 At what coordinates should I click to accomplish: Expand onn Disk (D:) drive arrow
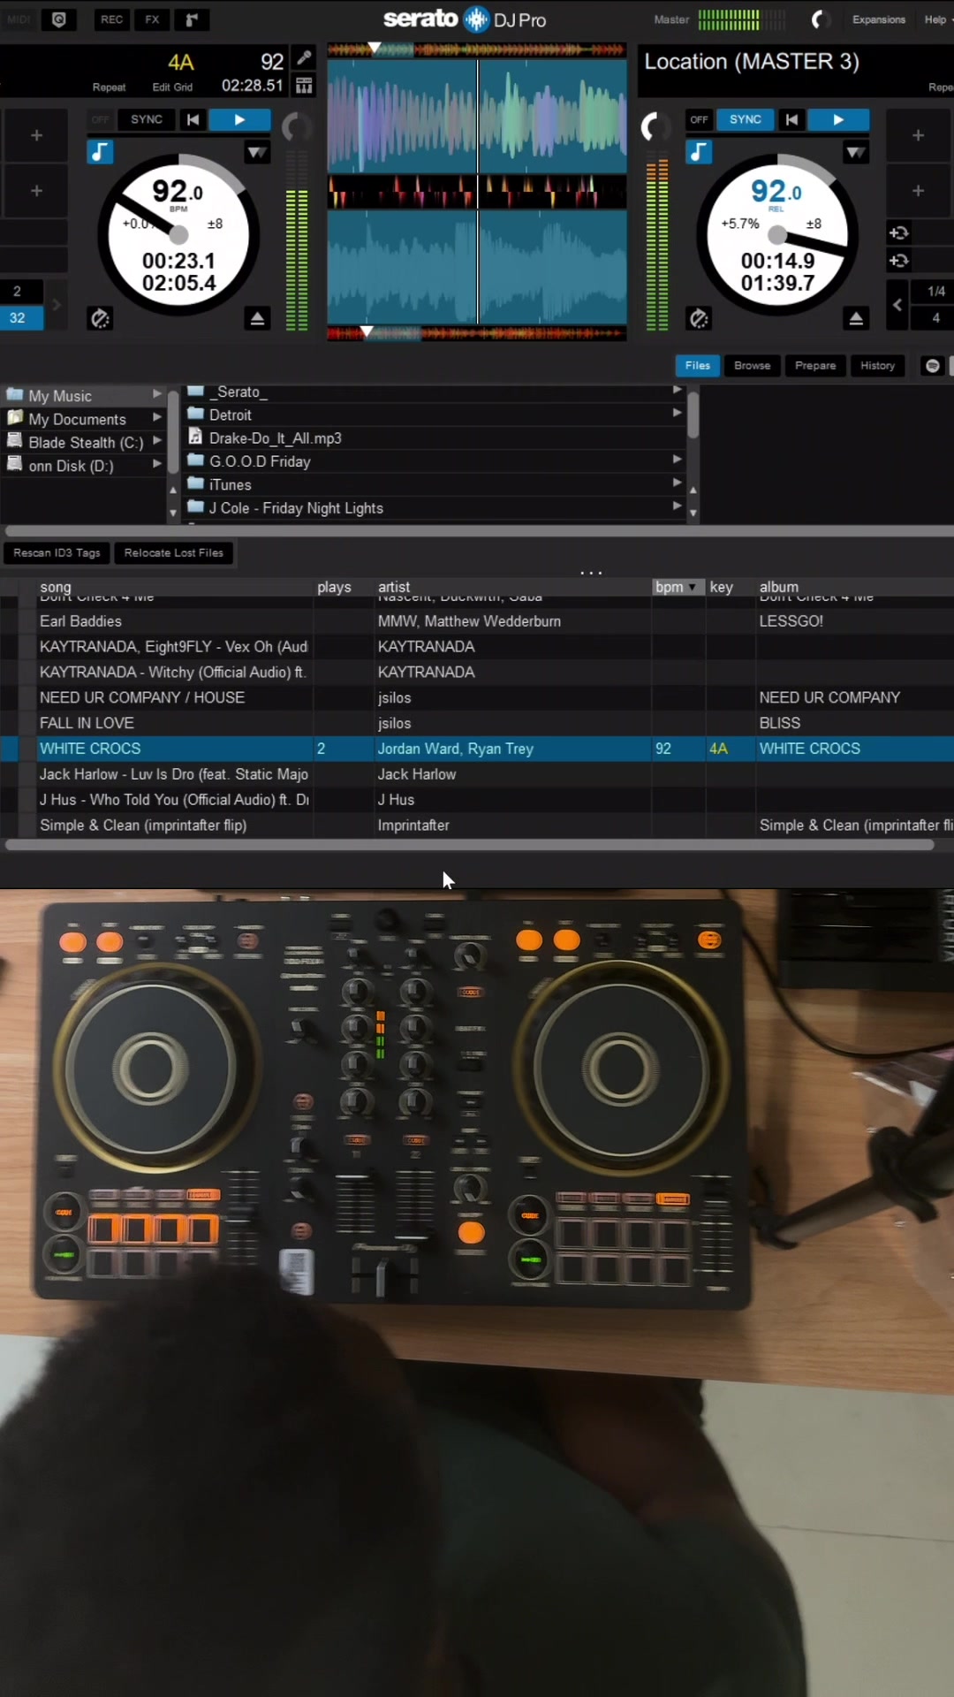(157, 464)
